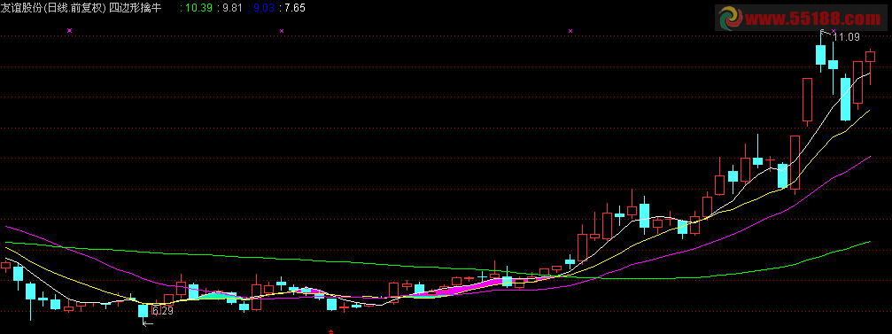Click the green indicator value 10.39
Image resolution: width=892 pixels, height=334 pixels.
199,8
